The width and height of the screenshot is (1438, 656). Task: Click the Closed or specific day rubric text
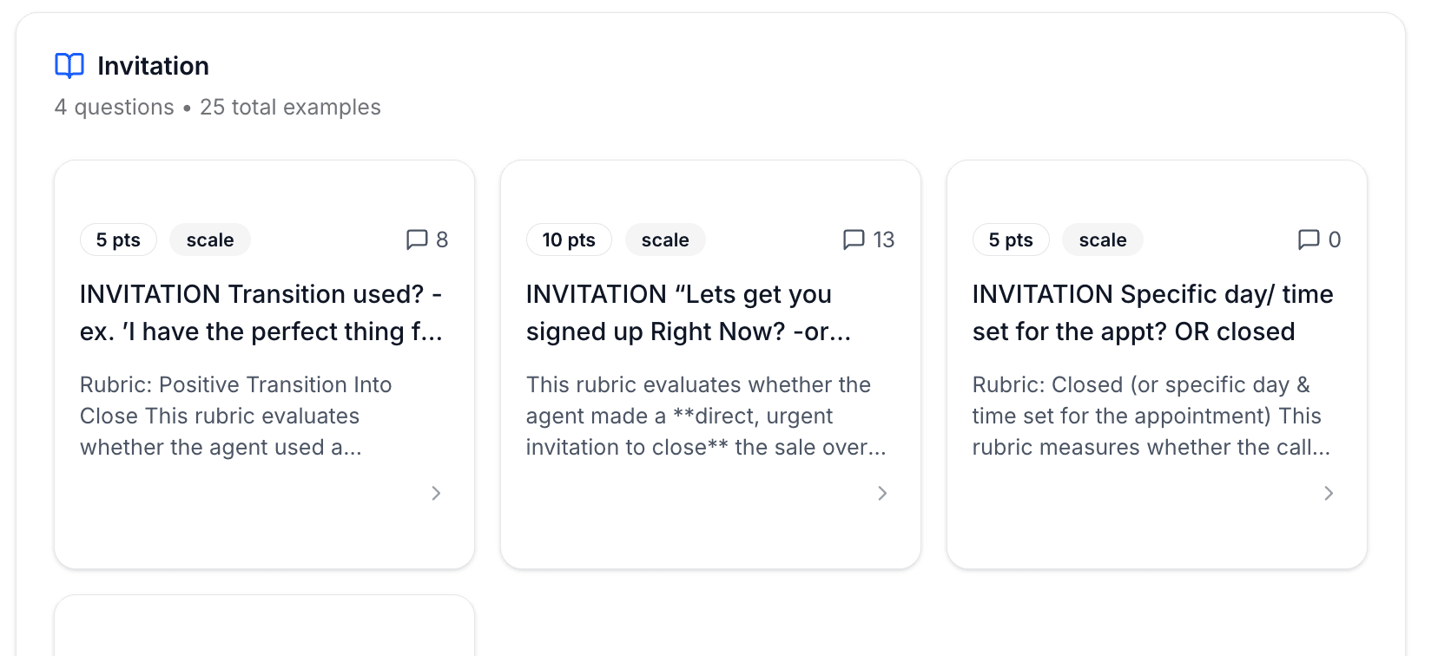coord(1150,416)
